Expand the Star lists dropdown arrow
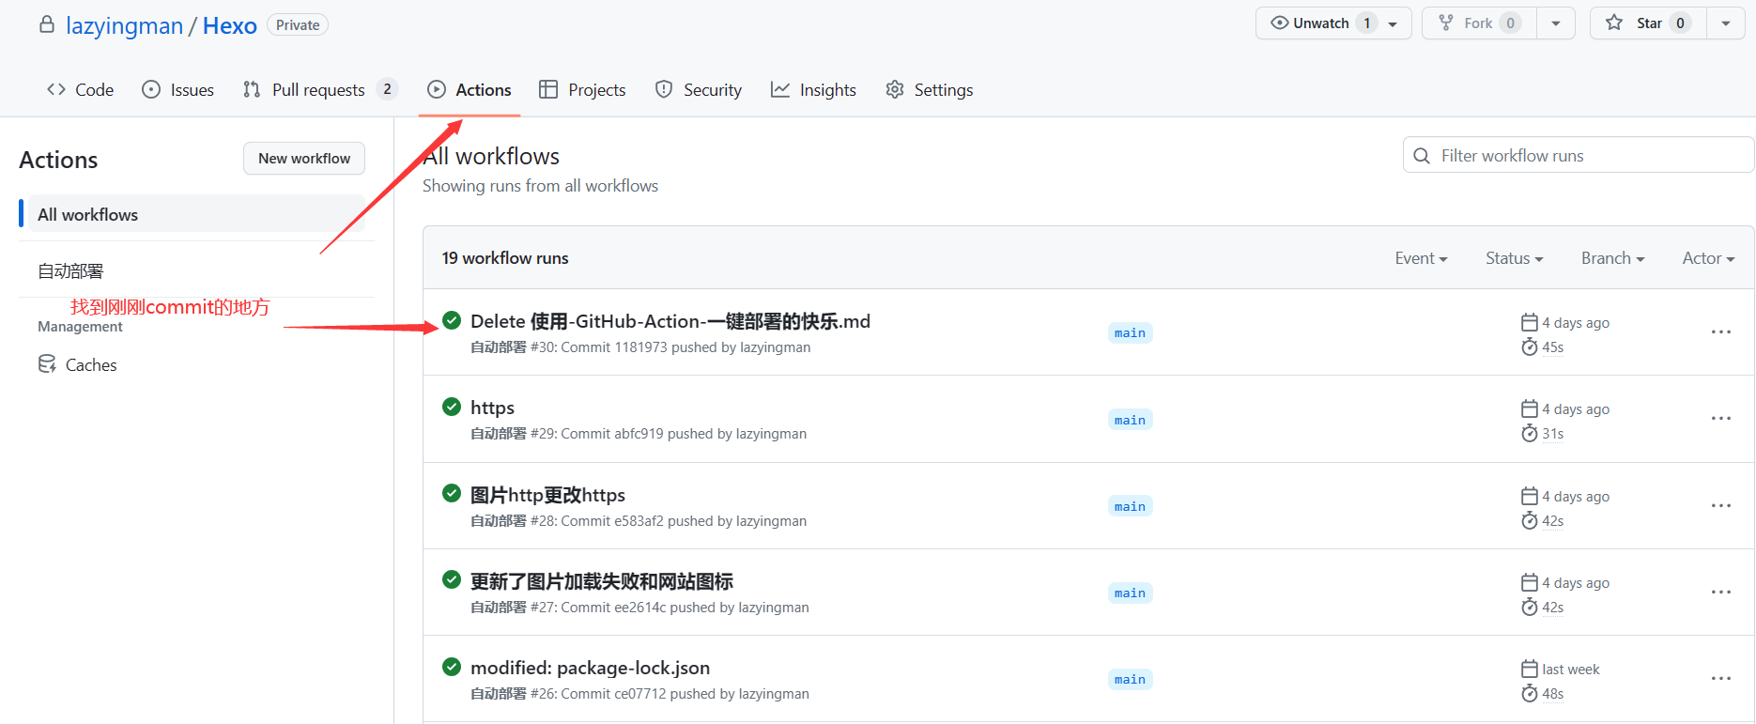Image resolution: width=1756 pixels, height=724 pixels. coord(1726,23)
